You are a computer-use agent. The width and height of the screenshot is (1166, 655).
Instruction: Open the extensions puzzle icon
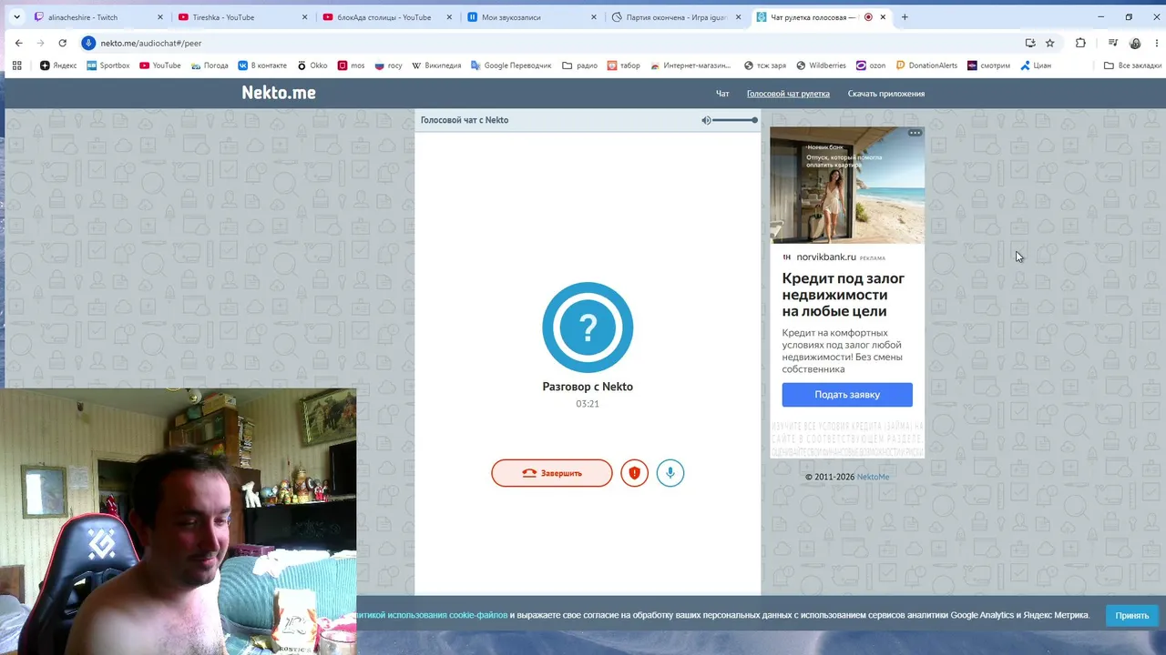pyautogui.click(x=1080, y=43)
